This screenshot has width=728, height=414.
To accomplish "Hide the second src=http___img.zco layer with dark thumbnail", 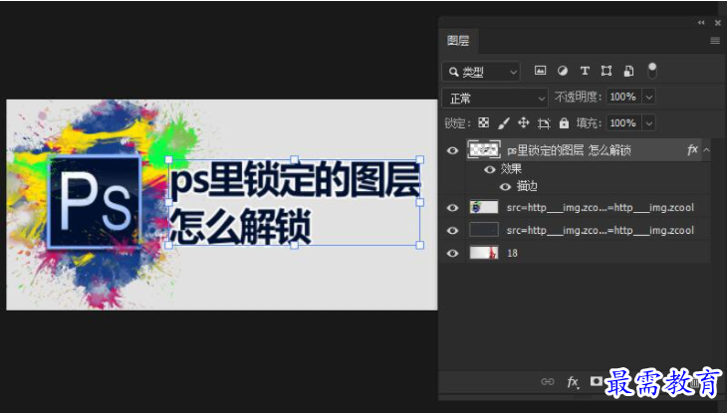I will 453,231.
